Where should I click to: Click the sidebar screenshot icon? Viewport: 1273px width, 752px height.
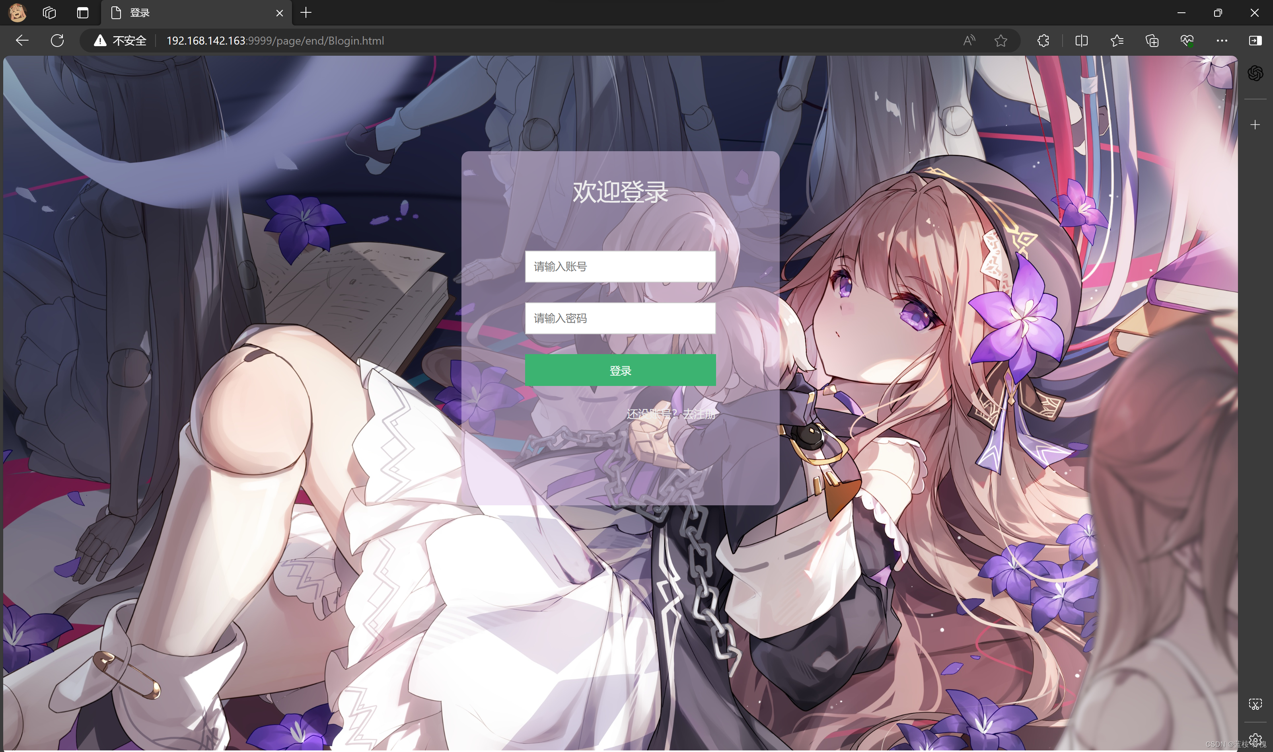coord(1255,704)
